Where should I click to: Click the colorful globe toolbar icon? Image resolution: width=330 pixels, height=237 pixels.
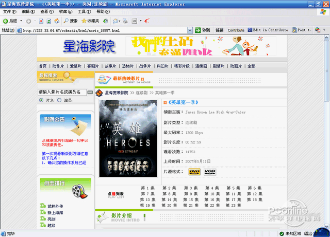tap(318, 30)
